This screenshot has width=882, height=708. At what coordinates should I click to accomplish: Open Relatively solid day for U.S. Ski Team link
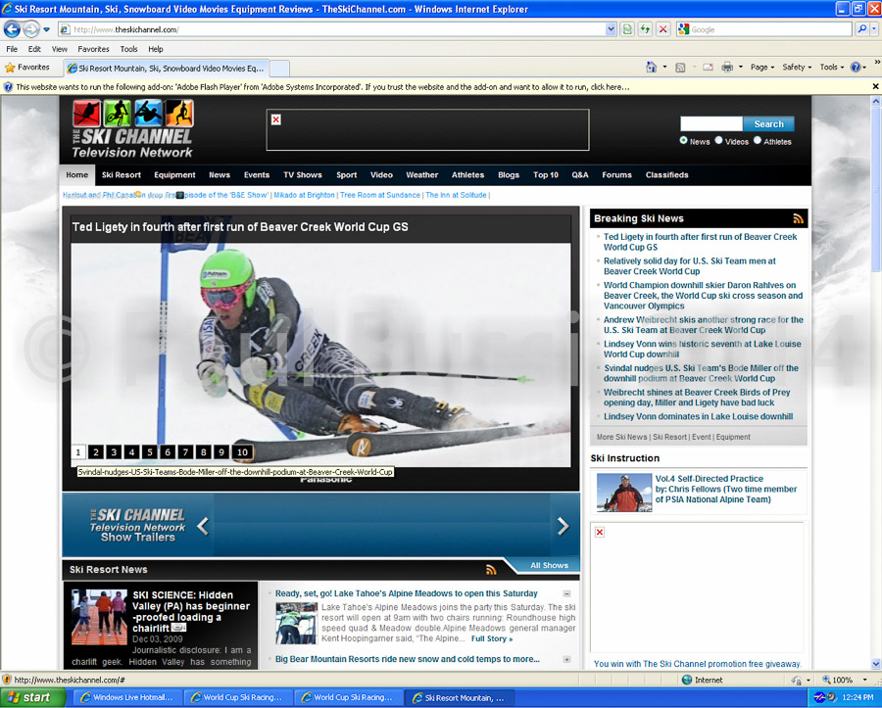click(x=690, y=265)
